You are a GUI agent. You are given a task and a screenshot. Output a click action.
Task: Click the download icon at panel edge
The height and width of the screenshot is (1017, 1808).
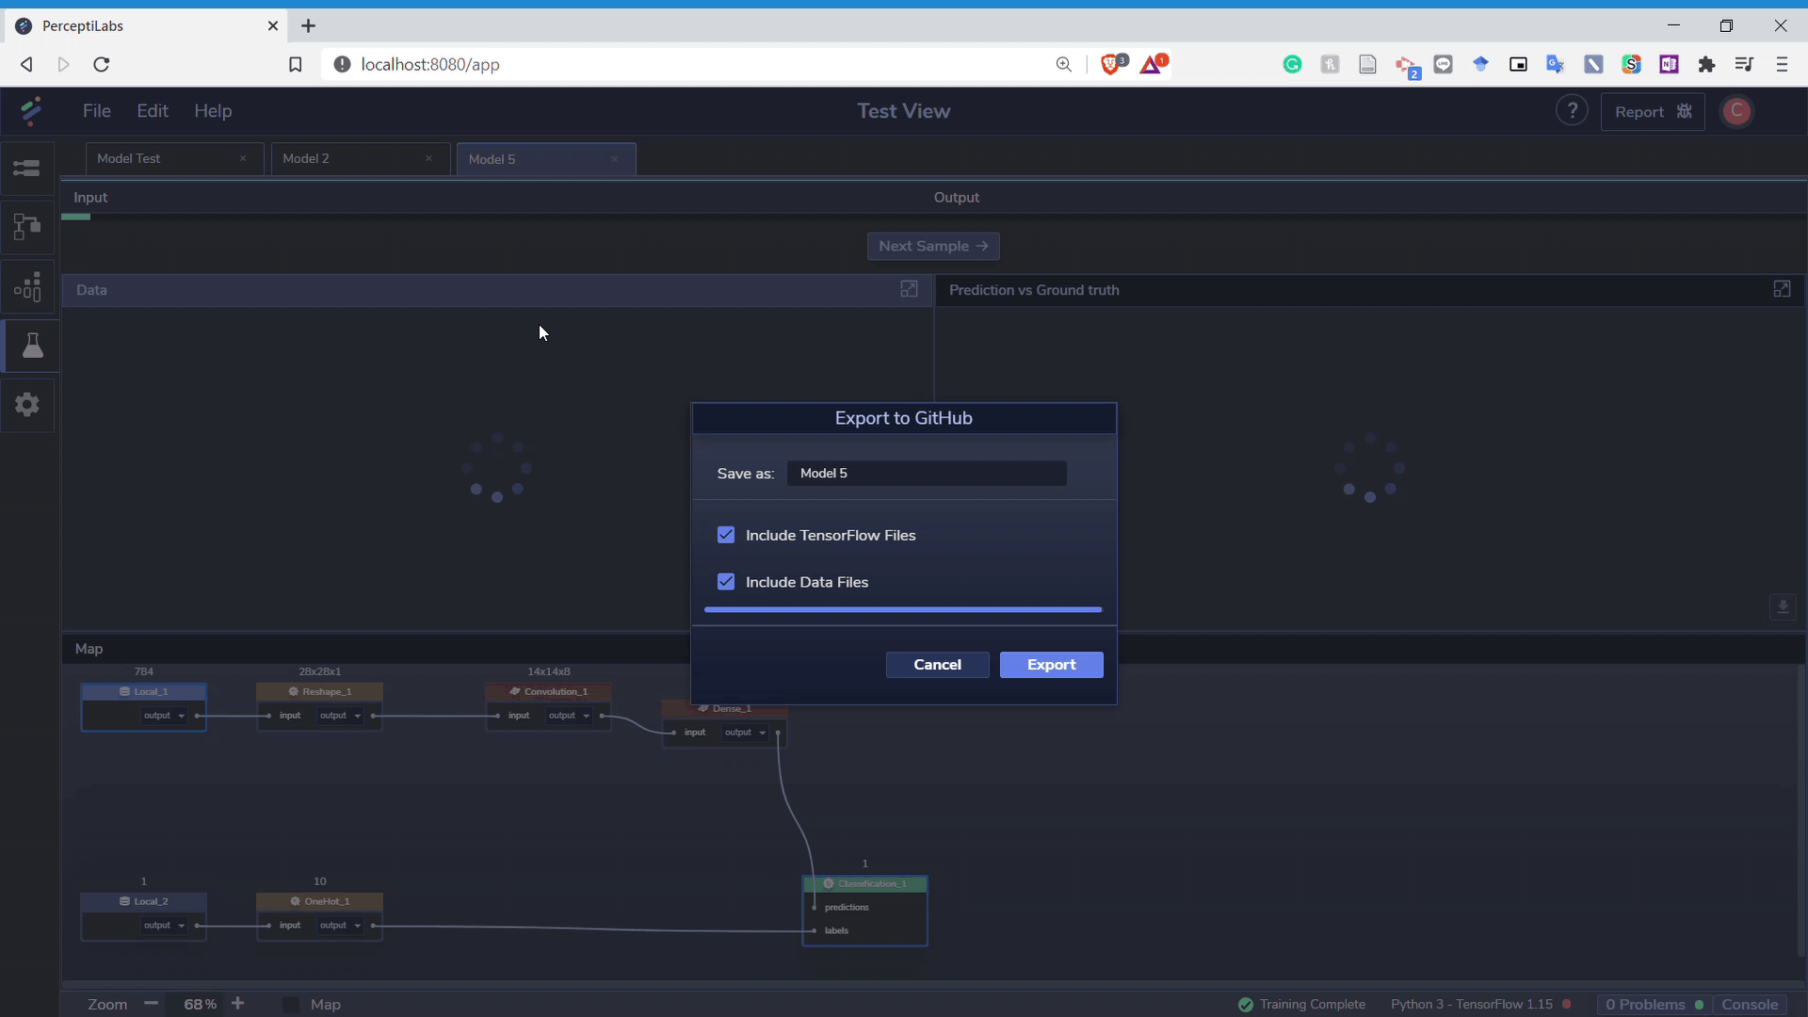point(1783,607)
